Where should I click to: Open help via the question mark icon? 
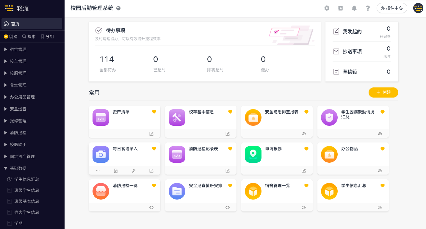[x=368, y=8]
